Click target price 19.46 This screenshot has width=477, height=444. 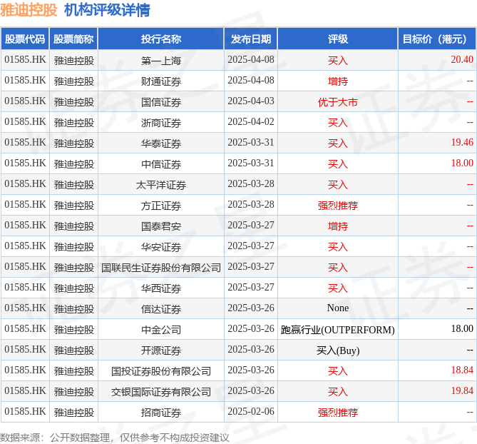462,142
